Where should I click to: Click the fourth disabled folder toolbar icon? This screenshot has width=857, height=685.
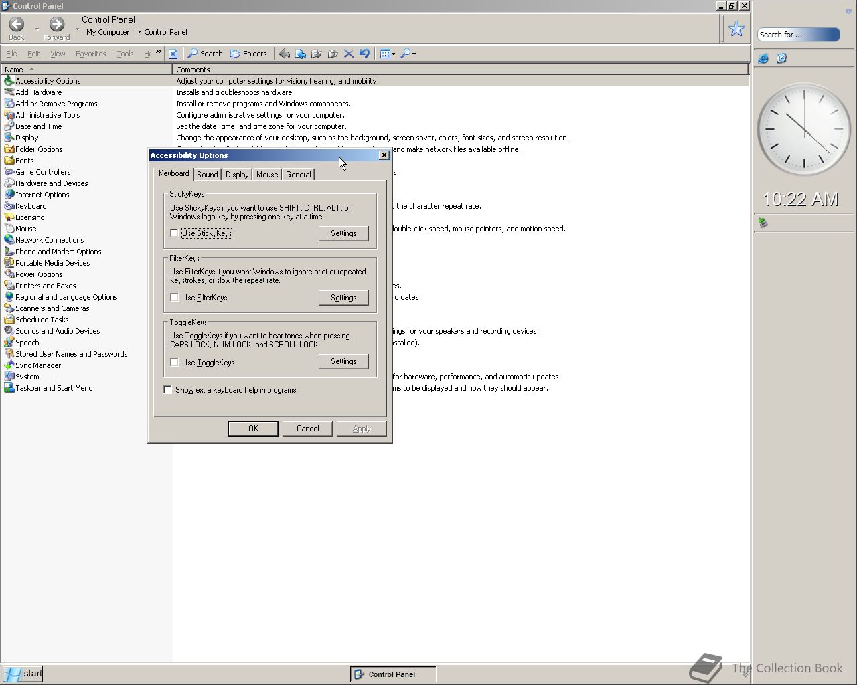point(333,54)
